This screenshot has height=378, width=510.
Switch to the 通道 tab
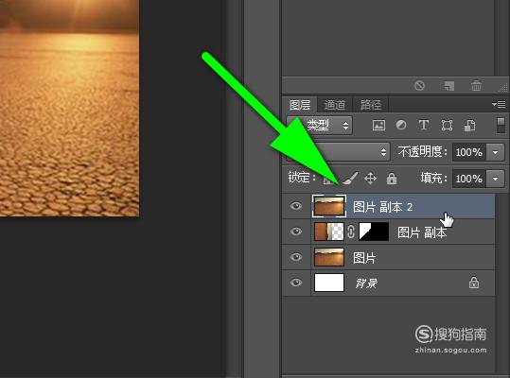pyautogui.click(x=335, y=105)
